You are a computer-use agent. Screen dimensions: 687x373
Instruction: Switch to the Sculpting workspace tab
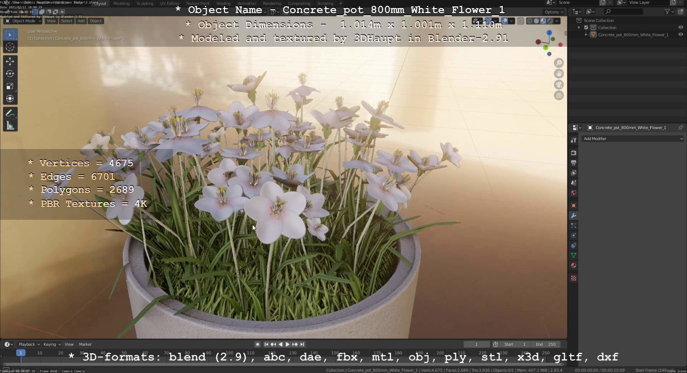click(x=145, y=3)
